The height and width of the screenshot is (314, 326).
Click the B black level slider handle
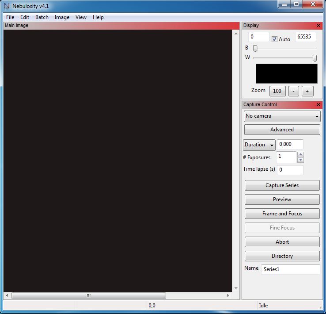pos(255,48)
